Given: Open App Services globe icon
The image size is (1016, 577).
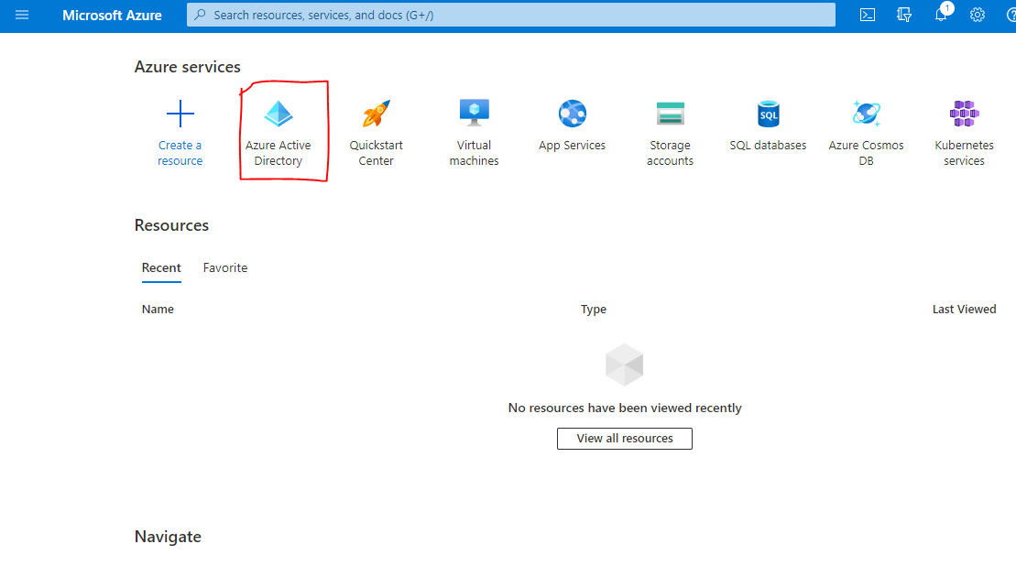Looking at the screenshot, I should [x=573, y=114].
